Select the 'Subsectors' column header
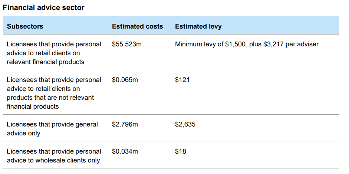 click(25, 26)
